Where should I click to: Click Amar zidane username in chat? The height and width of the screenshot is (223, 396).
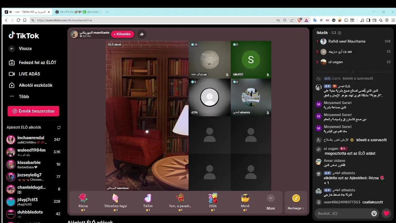tap(334, 161)
